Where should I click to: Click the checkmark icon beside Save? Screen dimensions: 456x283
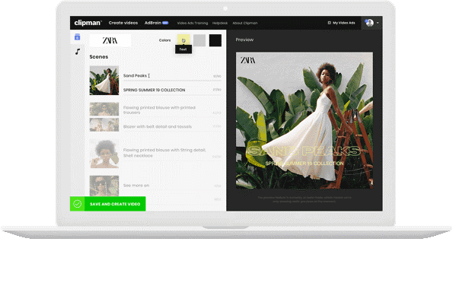(78, 204)
